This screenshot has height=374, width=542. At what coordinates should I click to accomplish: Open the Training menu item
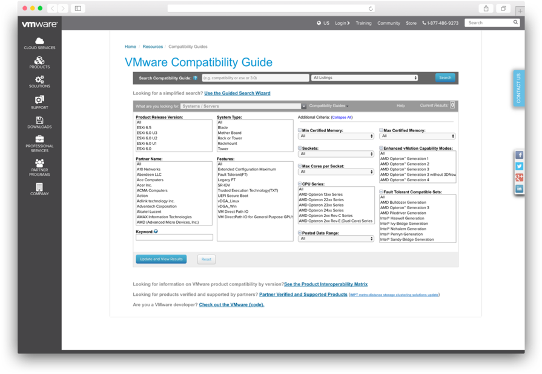(363, 23)
